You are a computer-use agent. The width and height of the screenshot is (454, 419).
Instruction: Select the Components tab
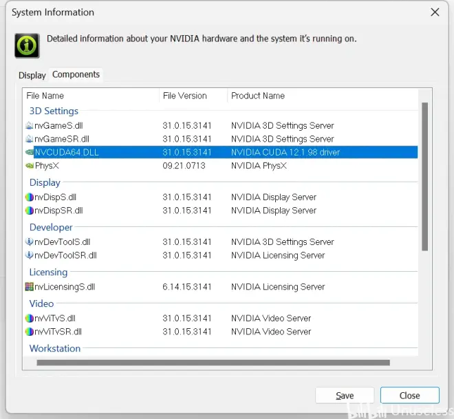76,74
